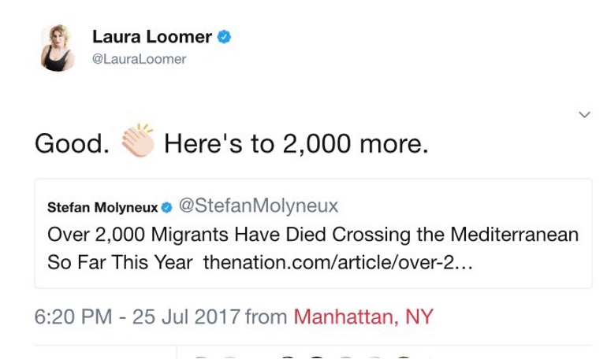This screenshot has height=359, width=607.
Task: Follow the thenation.com article link
Action: pos(338,262)
